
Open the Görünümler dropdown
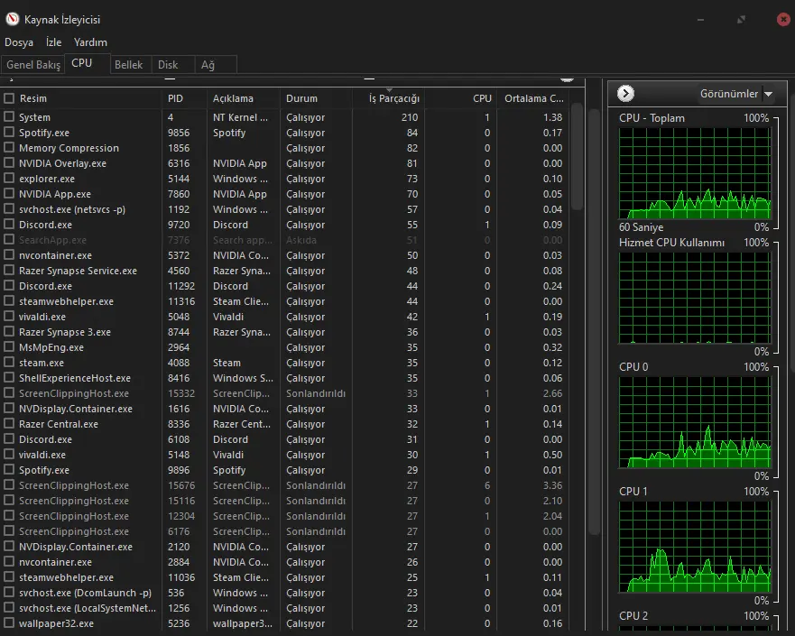click(x=736, y=94)
